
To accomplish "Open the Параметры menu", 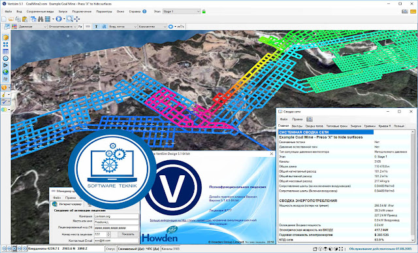I will [104, 12].
